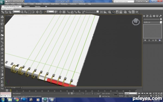Open the Modifiers menu

pos(39,4)
